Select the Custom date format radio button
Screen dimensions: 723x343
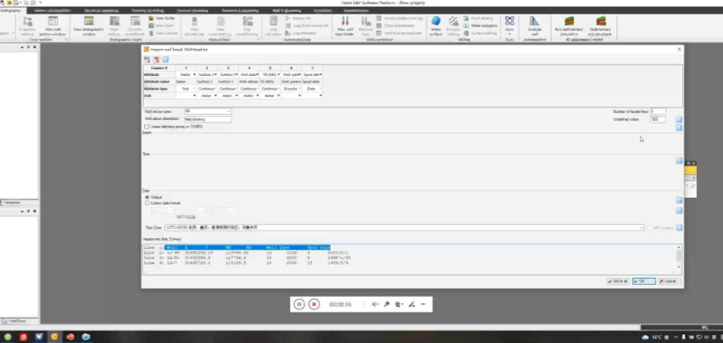point(148,203)
